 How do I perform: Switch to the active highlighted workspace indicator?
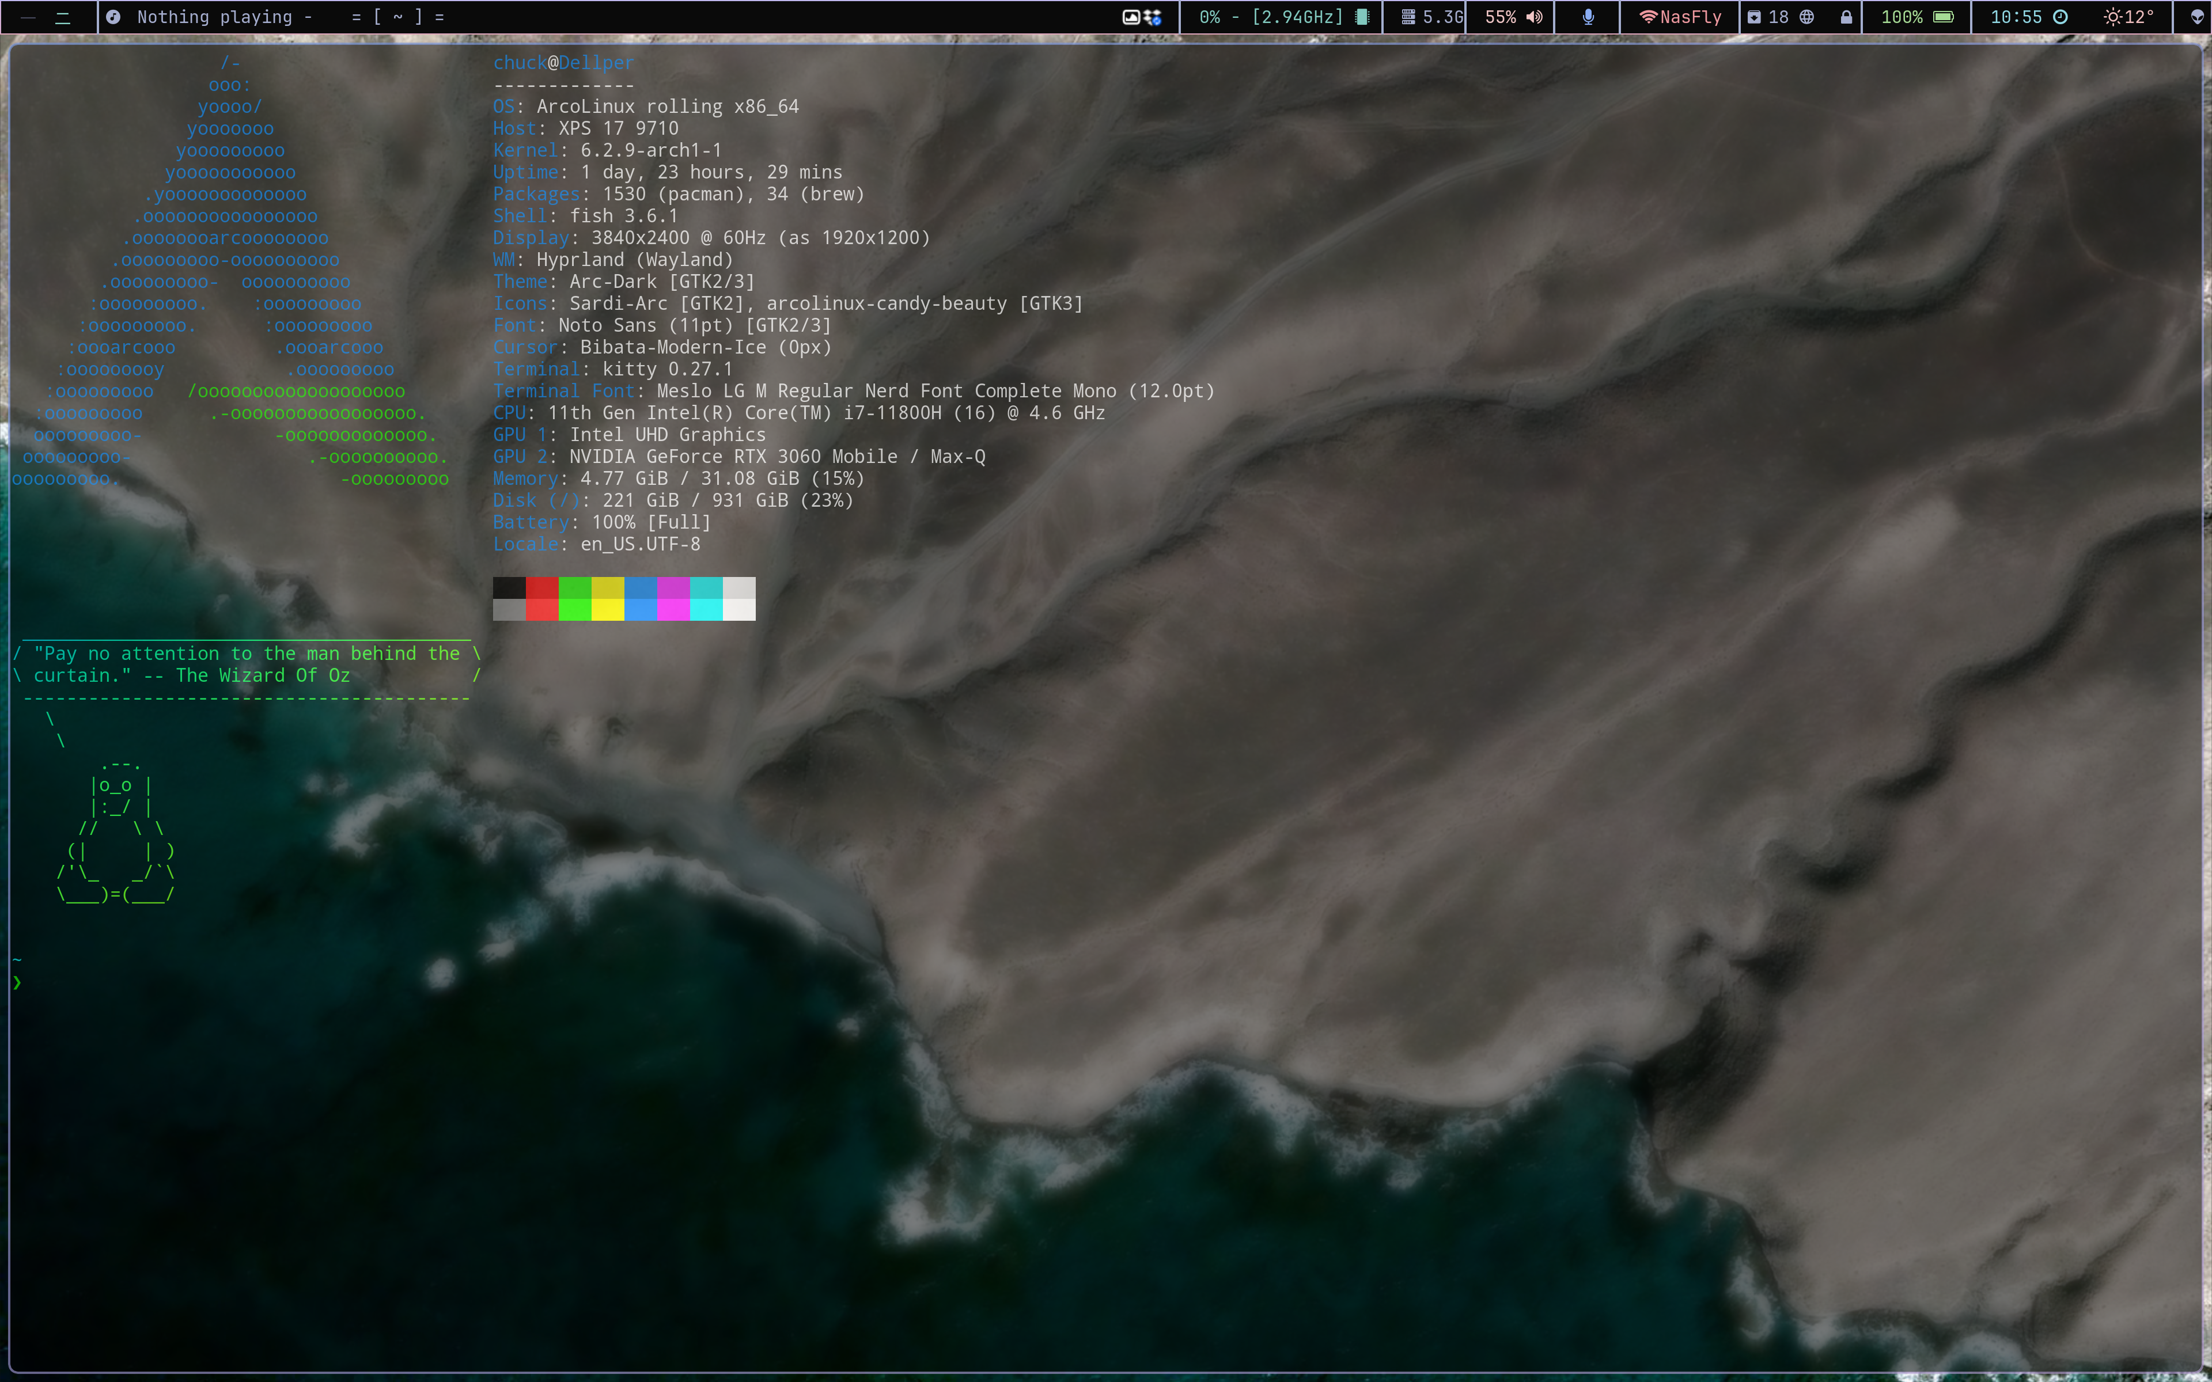63,17
